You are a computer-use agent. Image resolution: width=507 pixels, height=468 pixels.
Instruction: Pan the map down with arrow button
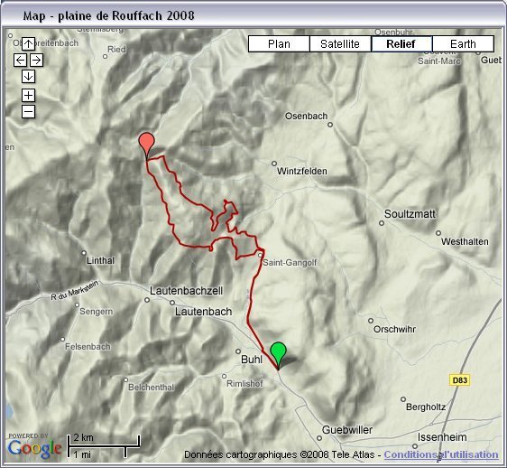click(x=29, y=77)
